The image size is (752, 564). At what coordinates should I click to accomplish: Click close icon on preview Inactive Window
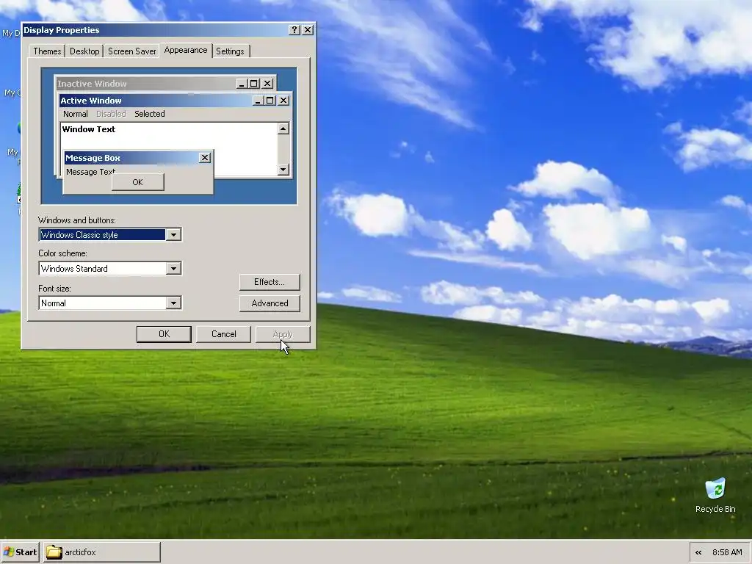point(267,84)
